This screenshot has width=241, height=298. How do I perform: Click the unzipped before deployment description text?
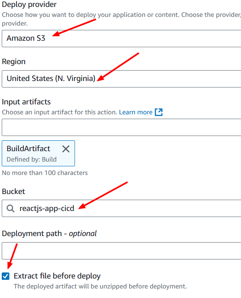(x=100, y=286)
